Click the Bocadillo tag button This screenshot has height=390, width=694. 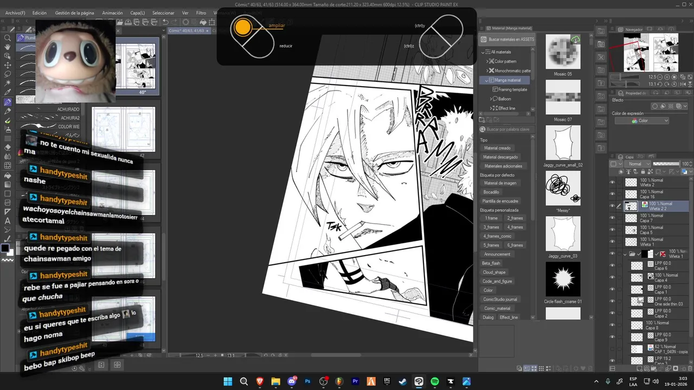coord(491,192)
